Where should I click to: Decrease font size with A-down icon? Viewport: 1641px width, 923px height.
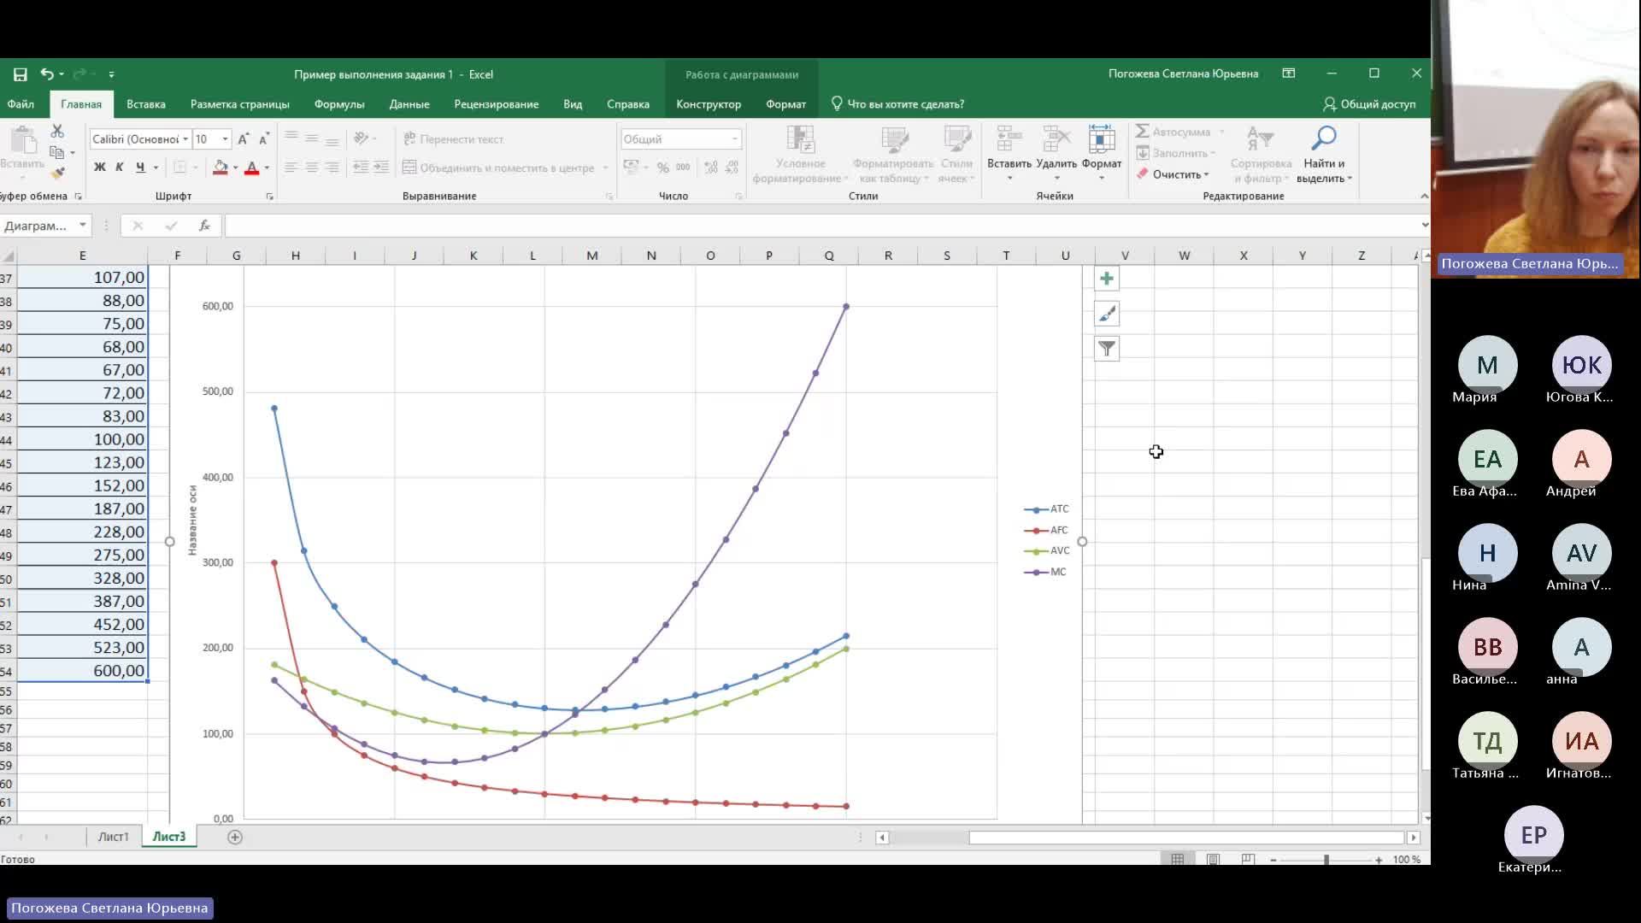pos(264,139)
